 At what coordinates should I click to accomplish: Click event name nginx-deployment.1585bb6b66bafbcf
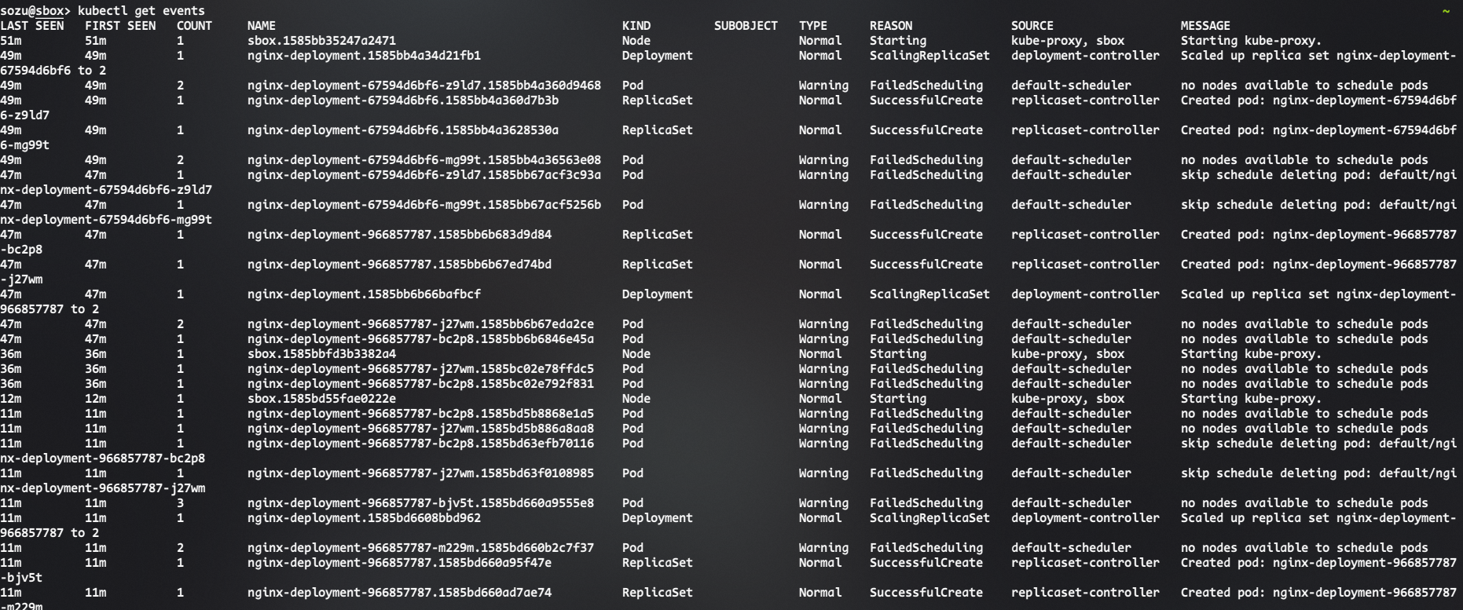pyautogui.click(x=364, y=294)
